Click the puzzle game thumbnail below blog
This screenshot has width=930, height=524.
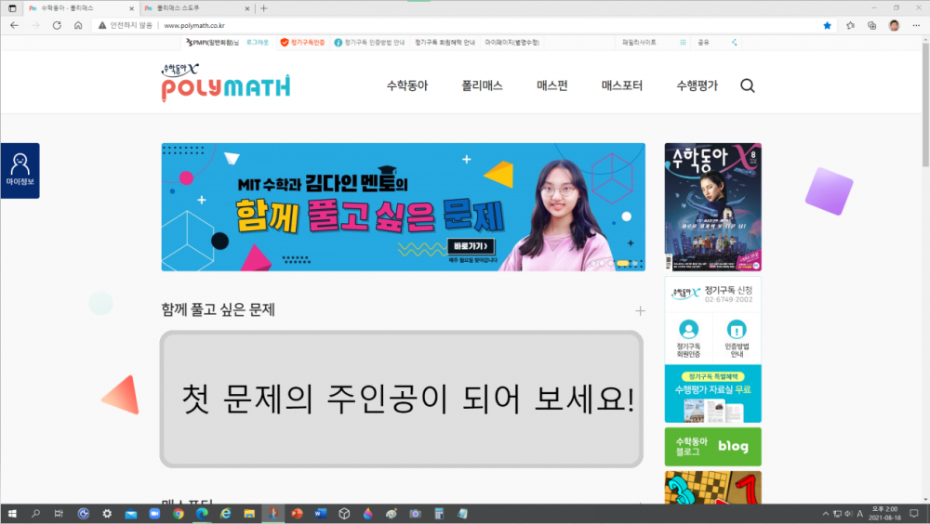click(x=713, y=488)
